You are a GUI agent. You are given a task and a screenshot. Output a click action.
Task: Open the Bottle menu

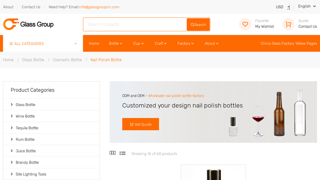pyautogui.click(x=116, y=44)
